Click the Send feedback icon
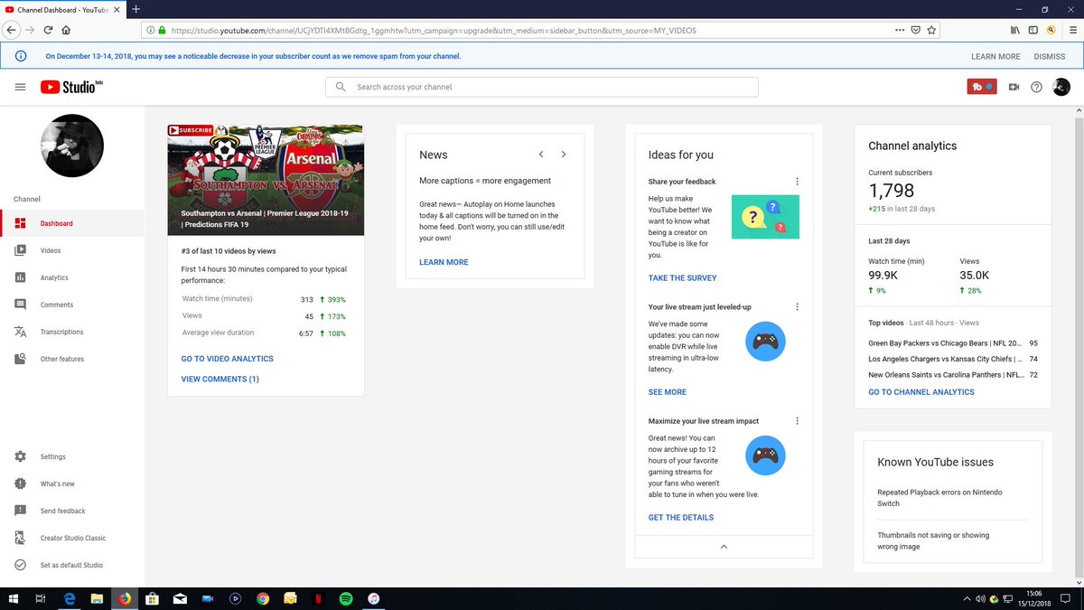 click(x=20, y=511)
